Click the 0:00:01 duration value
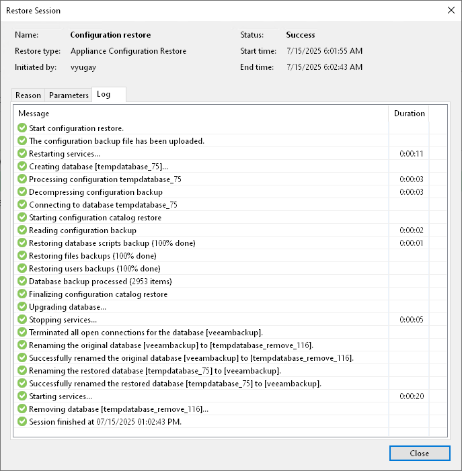 (x=411, y=243)
